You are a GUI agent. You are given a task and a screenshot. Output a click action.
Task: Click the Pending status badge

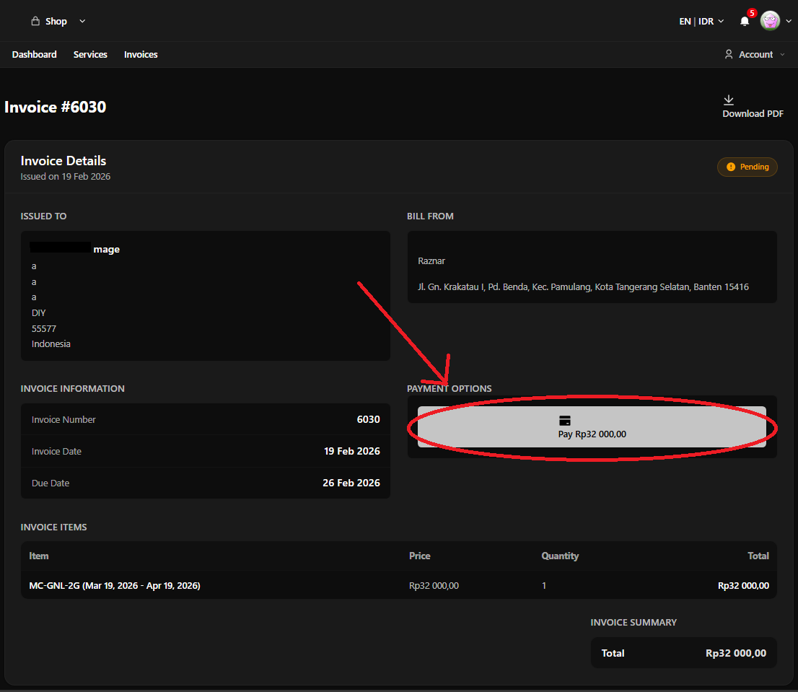click(x=747, y=167)
